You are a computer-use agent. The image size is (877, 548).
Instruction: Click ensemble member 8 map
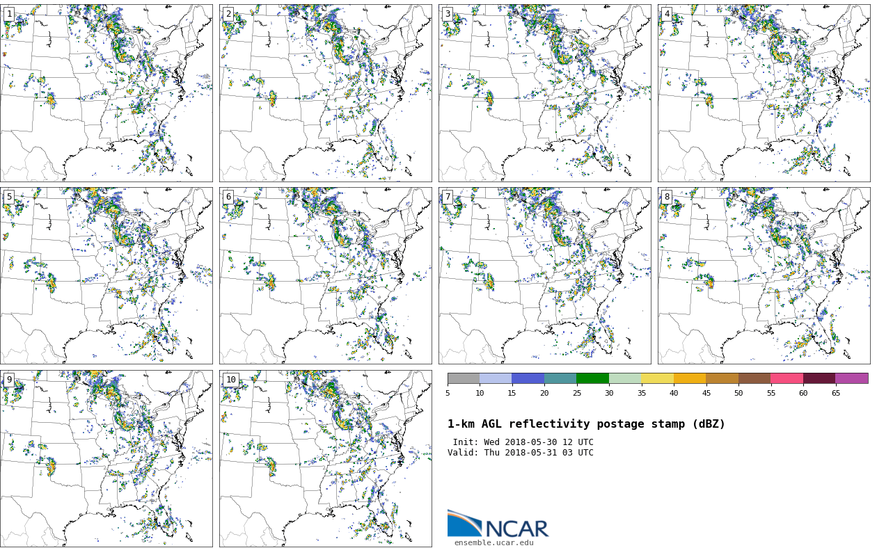pos(764,275)
